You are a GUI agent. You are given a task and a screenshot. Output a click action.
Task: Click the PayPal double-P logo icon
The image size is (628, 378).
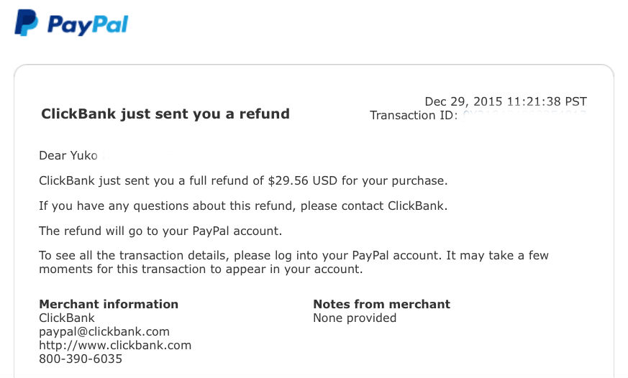27,23
